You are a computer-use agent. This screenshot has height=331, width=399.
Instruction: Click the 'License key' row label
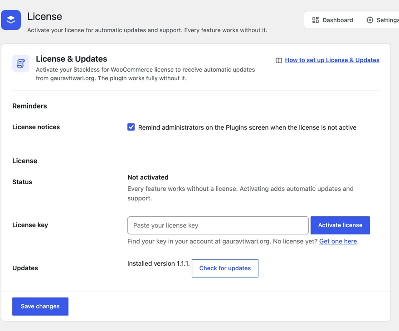pyautogui.click(x=30, y=225)
